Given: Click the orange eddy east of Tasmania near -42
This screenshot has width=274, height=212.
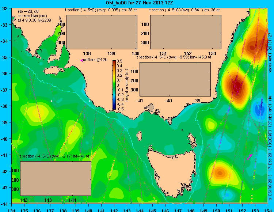Looking at the screenshot, I should [x=220, y=173].
